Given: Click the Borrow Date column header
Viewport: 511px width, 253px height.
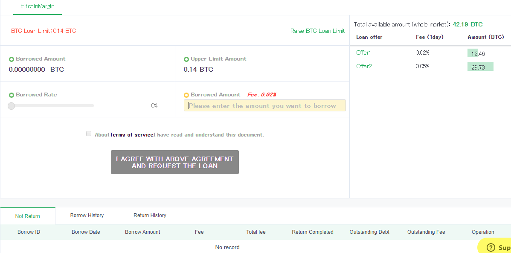Looking at the screenshot, I should (x=86, y=232).
